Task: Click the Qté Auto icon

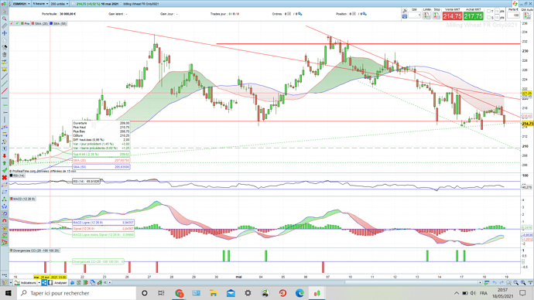Action: 527,15
